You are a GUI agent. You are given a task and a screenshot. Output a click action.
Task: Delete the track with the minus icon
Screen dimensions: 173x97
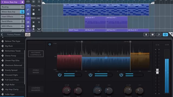click(x=28, y=30)
